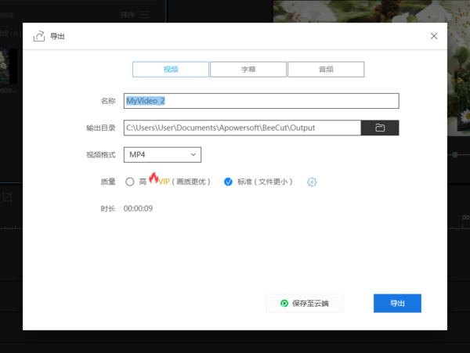The height and width of the screenshot is (353, 470).
Task: Click the 导出 title text in the header
Action: (x=57, y=36)
